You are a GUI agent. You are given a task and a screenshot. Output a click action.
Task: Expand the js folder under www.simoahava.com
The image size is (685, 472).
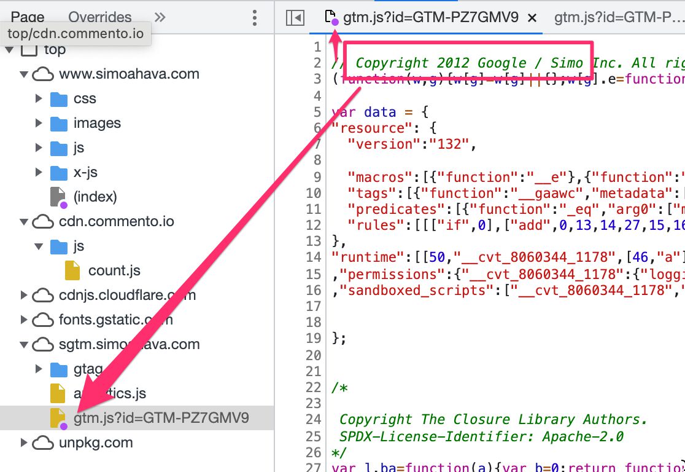pyautogui.click(x=39, y=148)
